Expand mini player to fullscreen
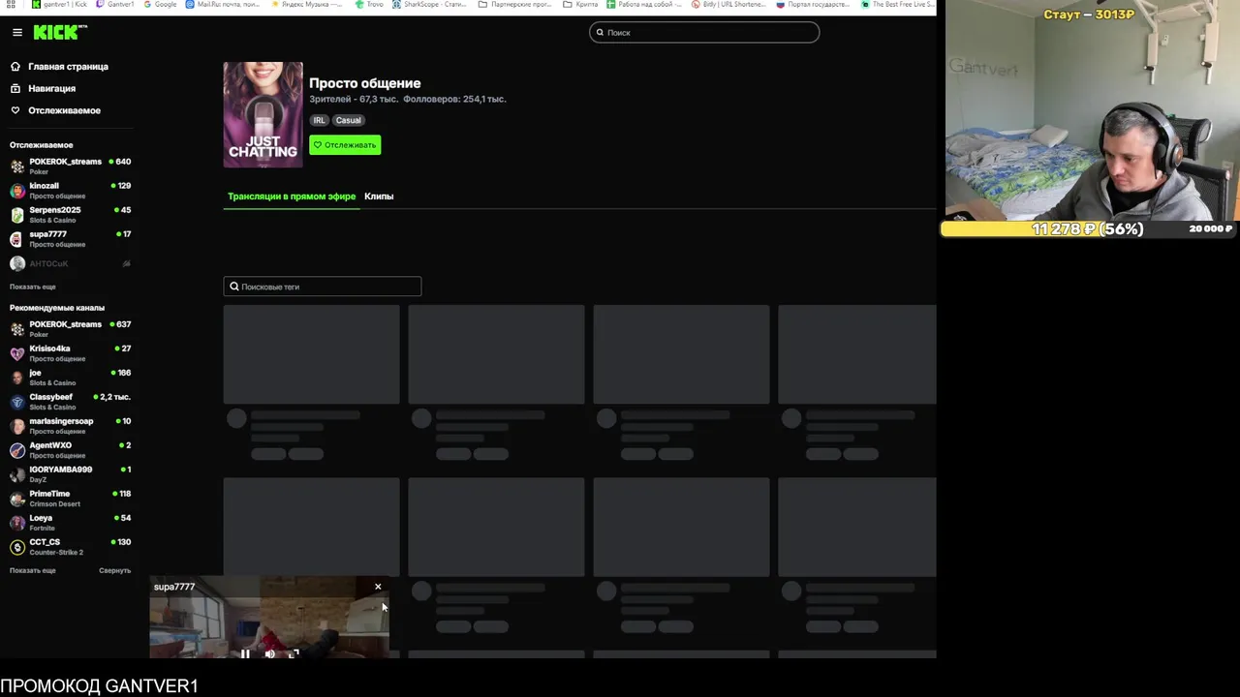Screen dimensions: 1240x697 pyautogui.click(x=294, y=653)
